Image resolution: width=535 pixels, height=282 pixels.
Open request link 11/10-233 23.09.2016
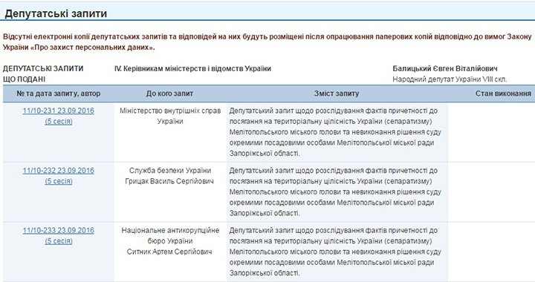click(x=59, y=231)
